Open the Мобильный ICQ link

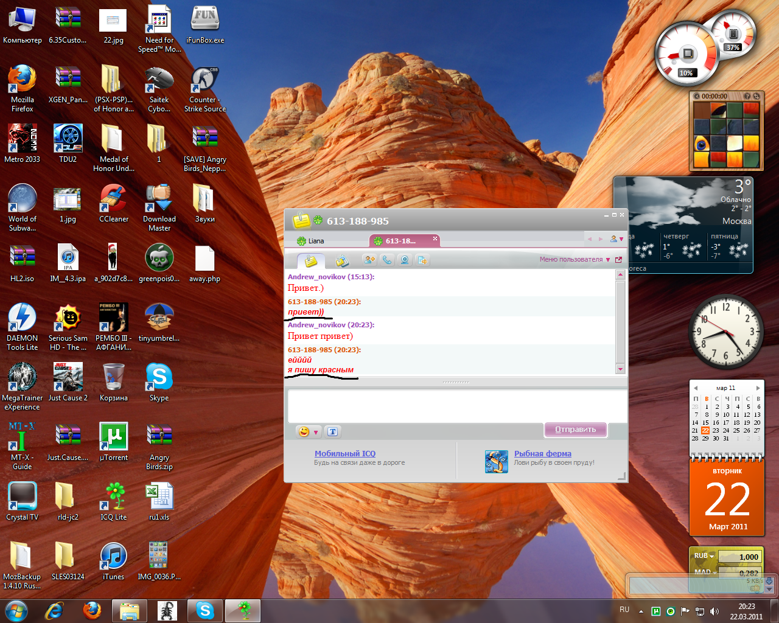pyautogui.click(x=344, y=453)
